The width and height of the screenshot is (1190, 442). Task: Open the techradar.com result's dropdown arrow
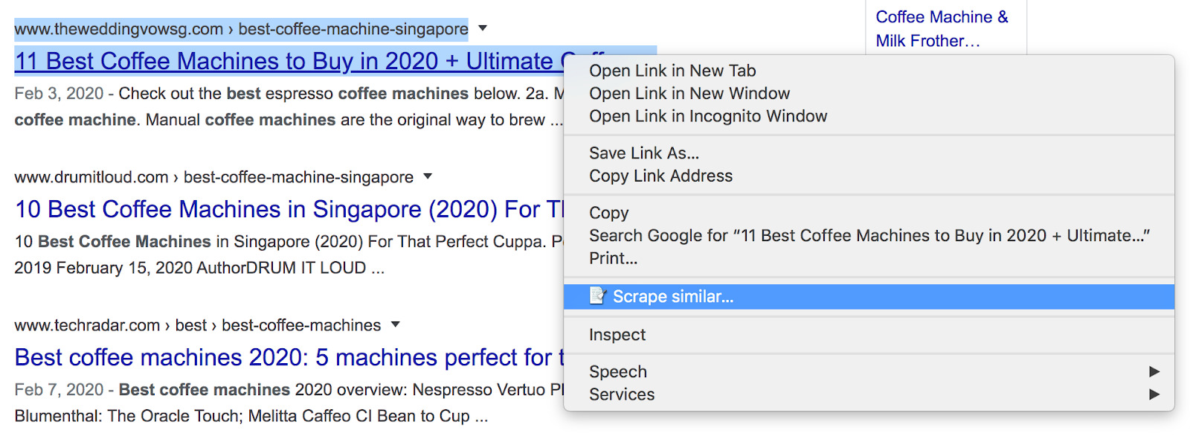395,324
